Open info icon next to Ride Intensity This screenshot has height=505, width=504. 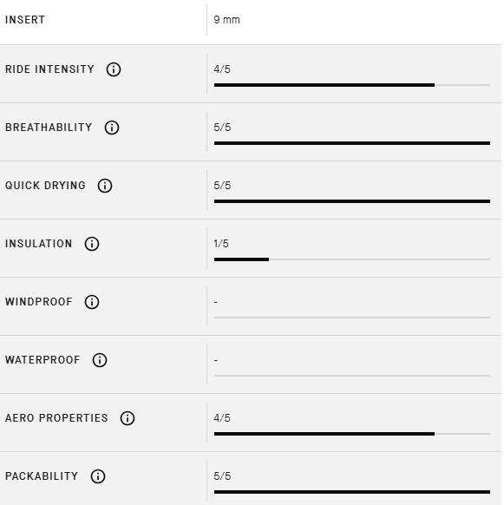114,69
